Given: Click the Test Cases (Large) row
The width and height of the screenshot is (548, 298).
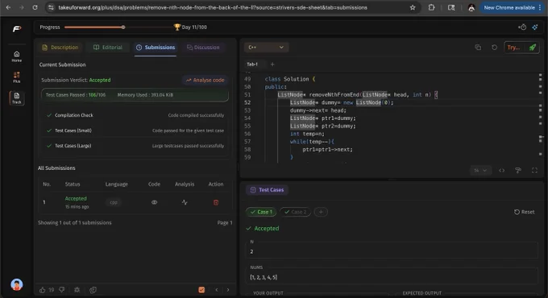Looking at the screenshot, I should [135, 146].
